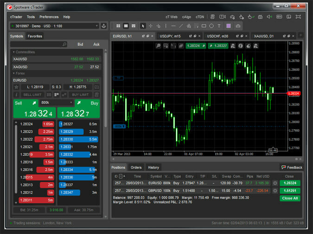Detach the EURUSD, h1 chart tab

click(x=143, y=36)
